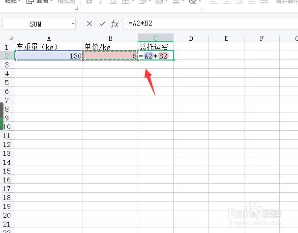
Task: Click cell C2 with formula =A2*B2
Action: (155, 56)
